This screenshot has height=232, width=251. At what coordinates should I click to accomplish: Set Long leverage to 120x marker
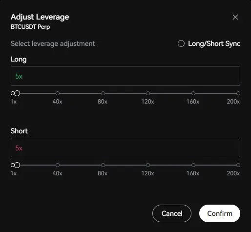(148, 93)
